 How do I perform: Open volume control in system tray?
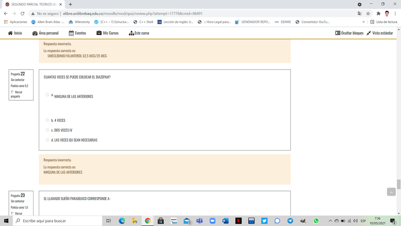coord(356,221)
